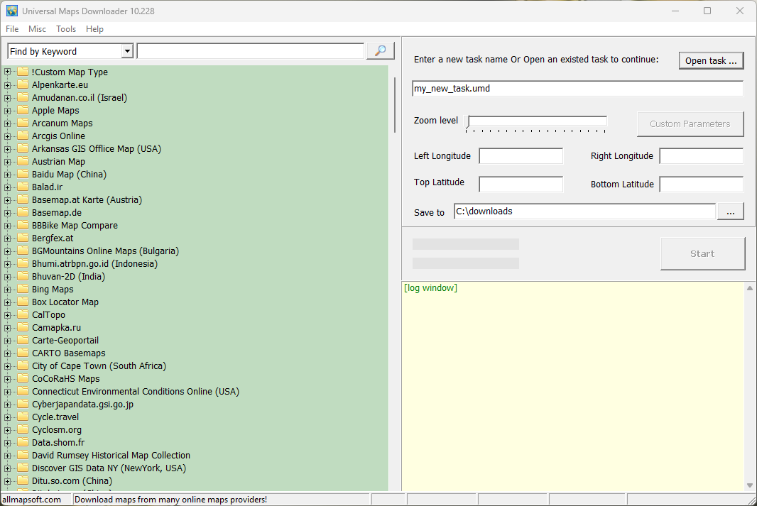Expand the Baidu Map (China) node
Screen dimensions: 757x506
pyautogui.click(x=7, y=174)
